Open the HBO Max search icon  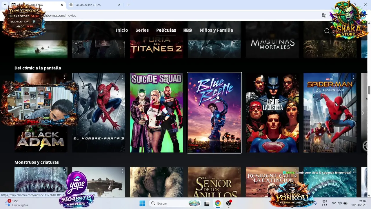[327, 31]
